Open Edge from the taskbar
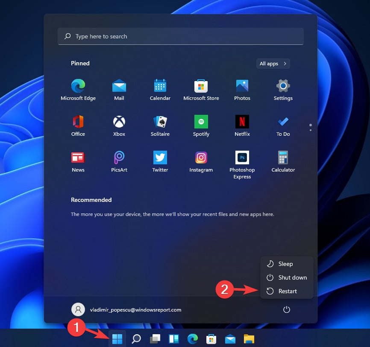This screenshot has height=347, width=370. (x=193, y=339)
